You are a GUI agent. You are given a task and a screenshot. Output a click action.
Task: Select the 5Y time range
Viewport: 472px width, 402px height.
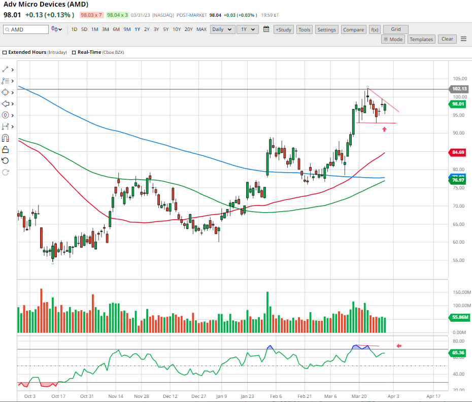(165, 29)
